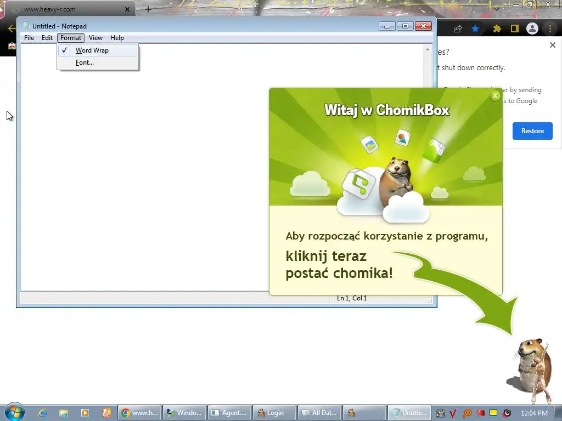
Task: Open Notepad's Help menu
Action: coord(117,38)
